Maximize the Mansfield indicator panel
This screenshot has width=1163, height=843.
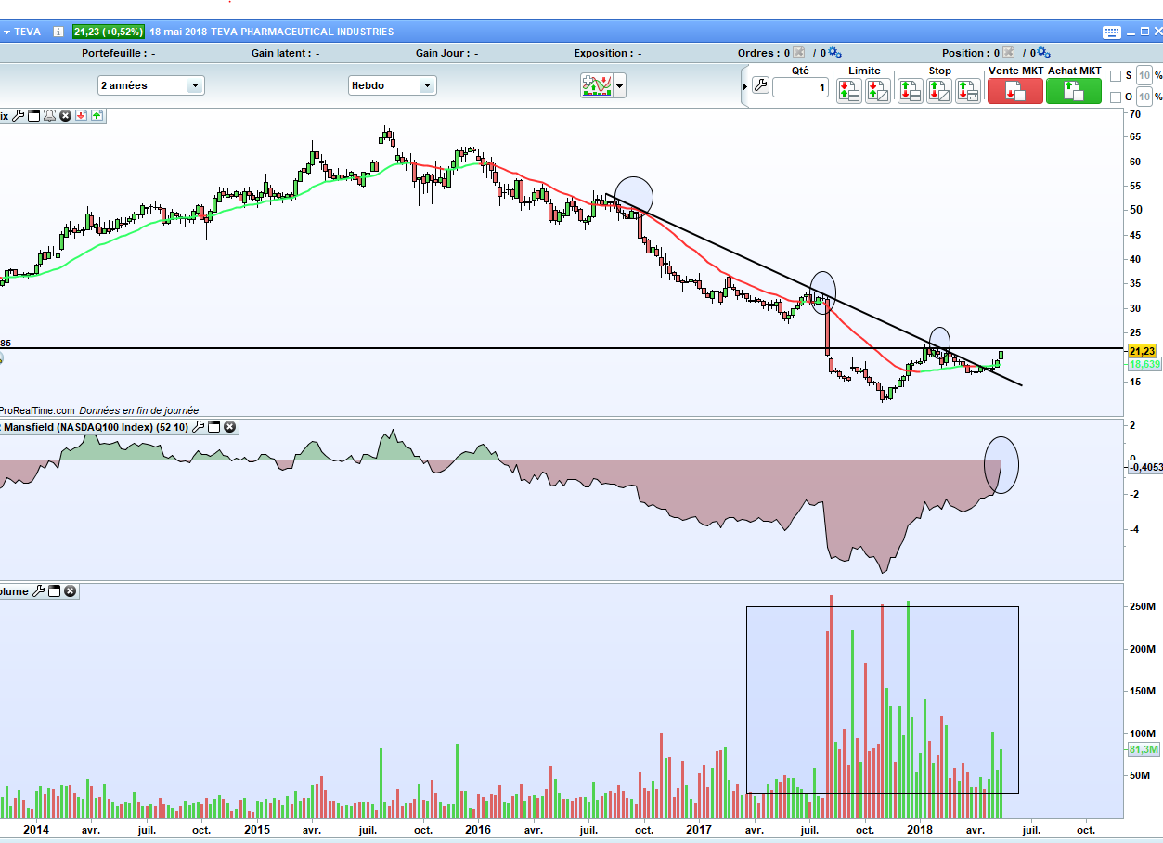point(213,427)
